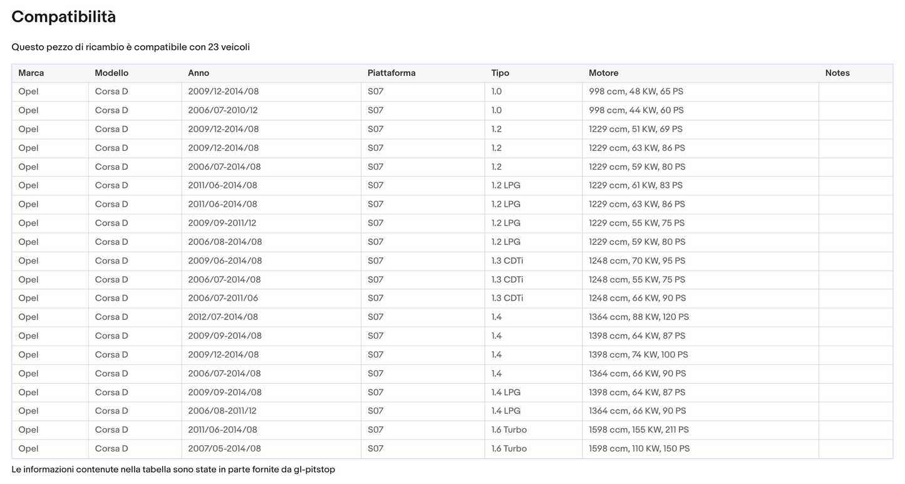Click 1.3 CDTi in the 95 PS row's neighbor 90 PS row
This screenshot has height=484, width=905.
tap(507, 298)
